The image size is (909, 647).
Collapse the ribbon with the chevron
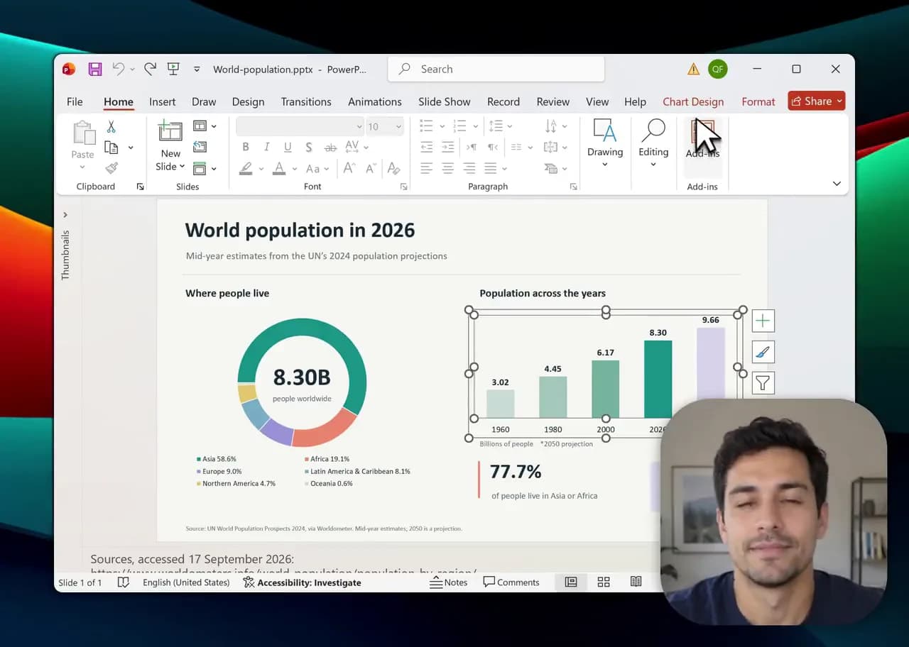pyautogui.click(x=837, y=184)
